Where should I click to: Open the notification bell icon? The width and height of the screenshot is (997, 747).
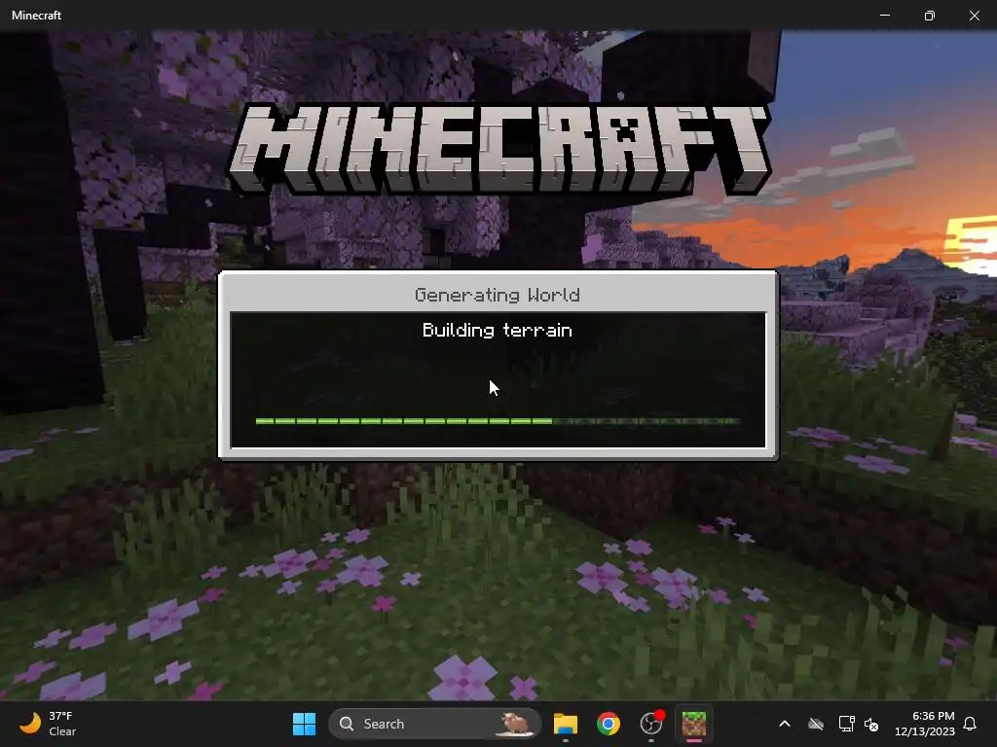[x=970, y=724]
